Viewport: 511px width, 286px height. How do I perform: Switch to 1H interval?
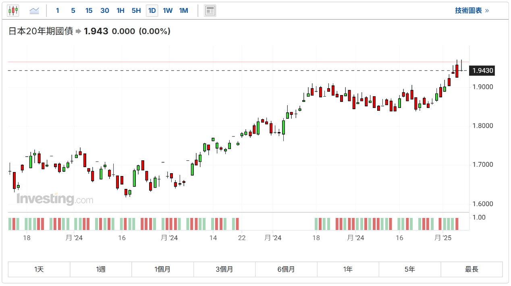(120, 10)
